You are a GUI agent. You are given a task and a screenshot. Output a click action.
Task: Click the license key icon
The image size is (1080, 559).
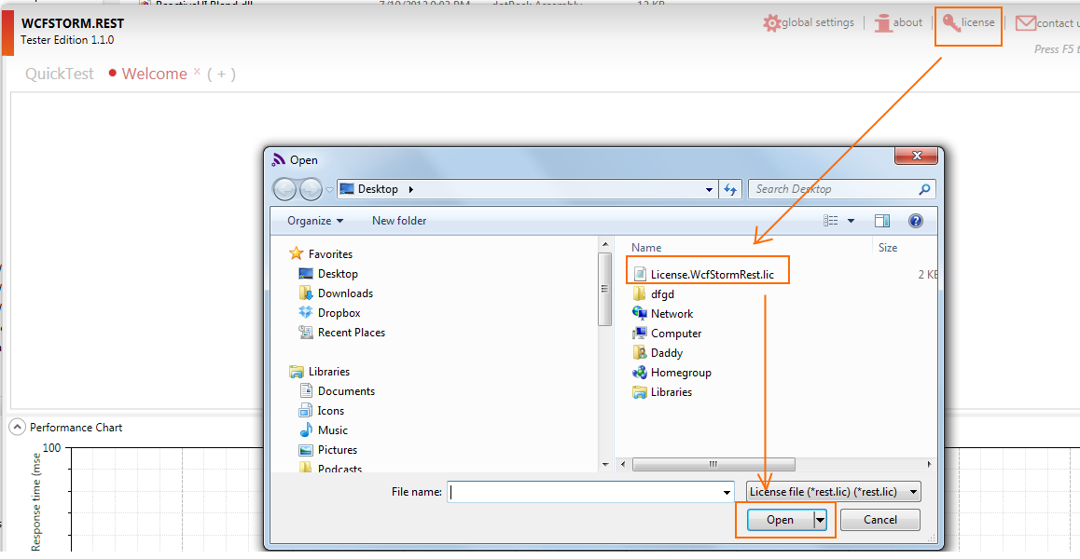click(951, 23)
